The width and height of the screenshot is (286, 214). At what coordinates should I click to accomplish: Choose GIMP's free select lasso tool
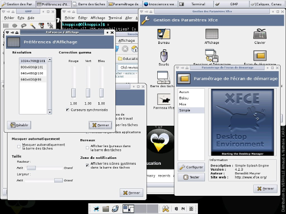click(x=24, y=26)
